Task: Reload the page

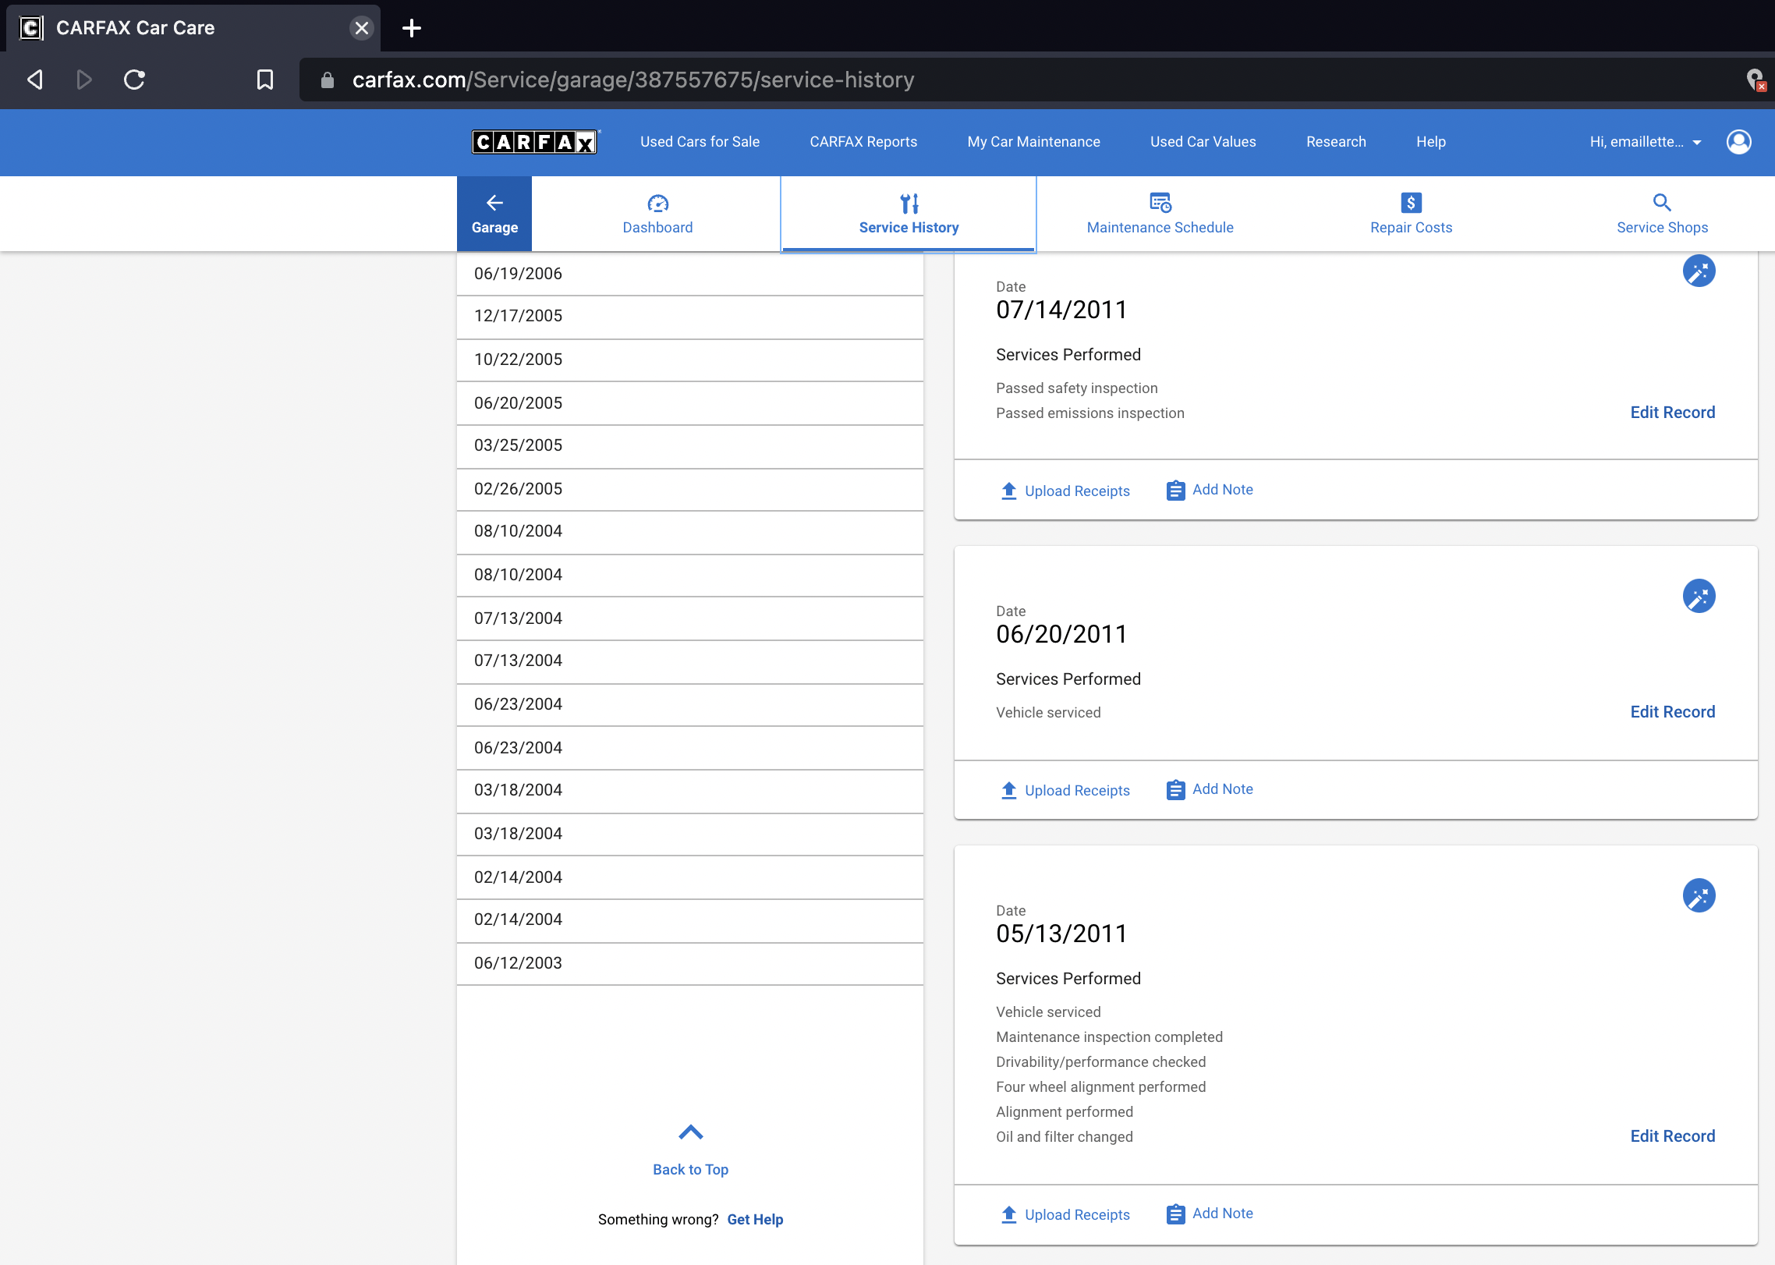Action: (134, 80)
